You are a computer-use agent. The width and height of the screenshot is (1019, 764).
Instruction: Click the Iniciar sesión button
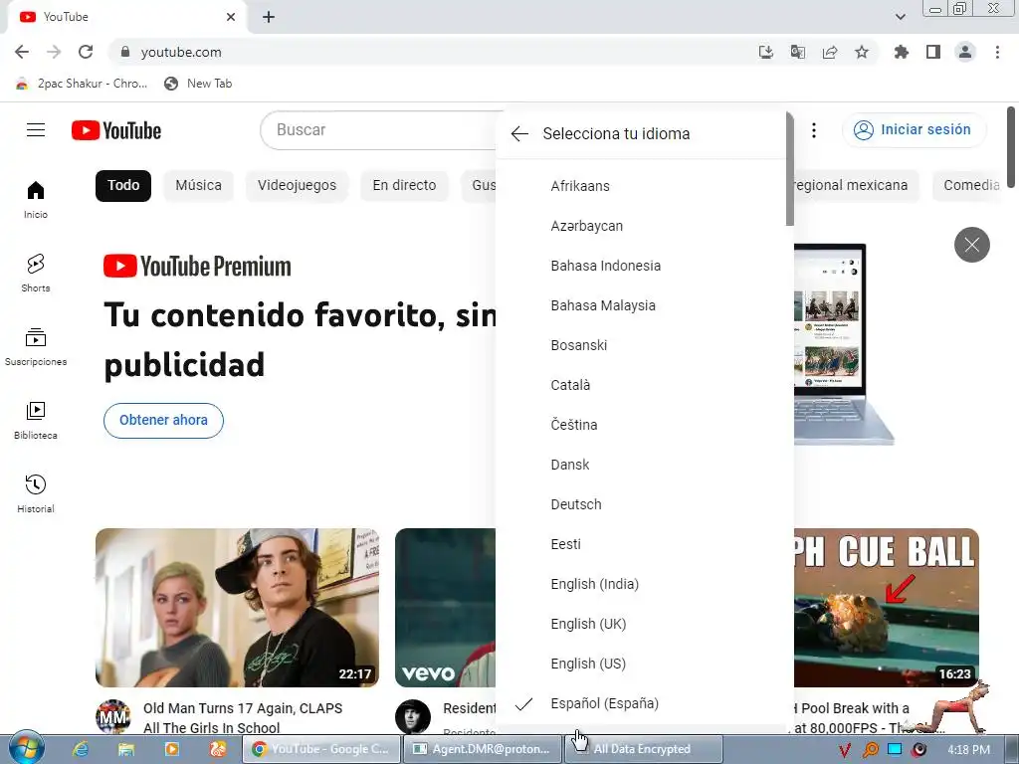tap(915, 130)
